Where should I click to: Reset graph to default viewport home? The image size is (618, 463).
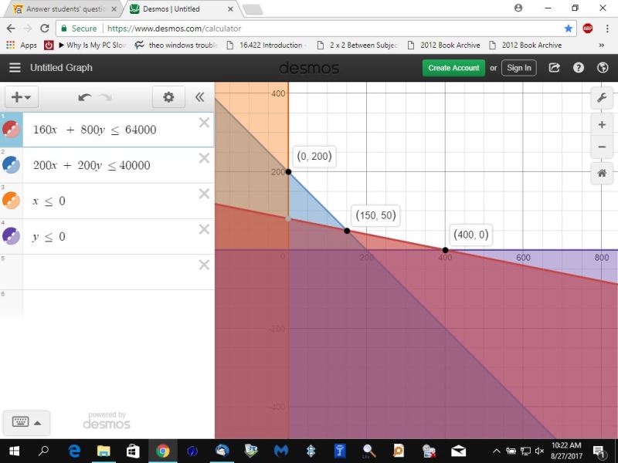click(x=602, y=173)
